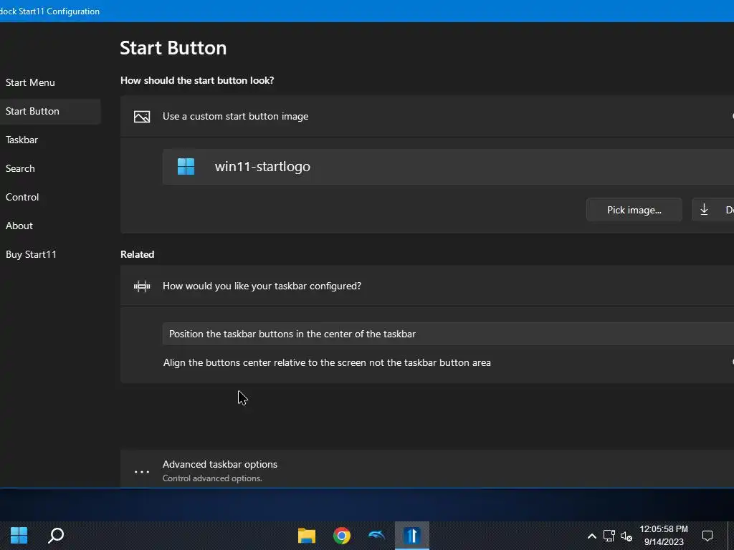The height and width of the screenshot is (550, 734).
Task: Click the download arrow icon beside Pick image
Action: [x=704, y=210]
